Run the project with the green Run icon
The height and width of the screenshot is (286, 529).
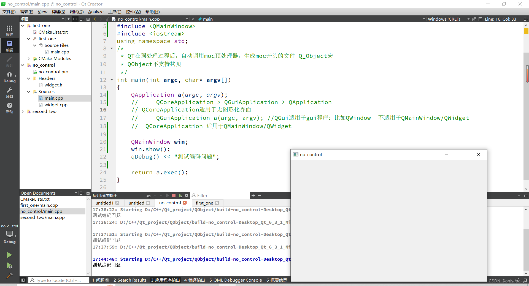tap(10, 255)
